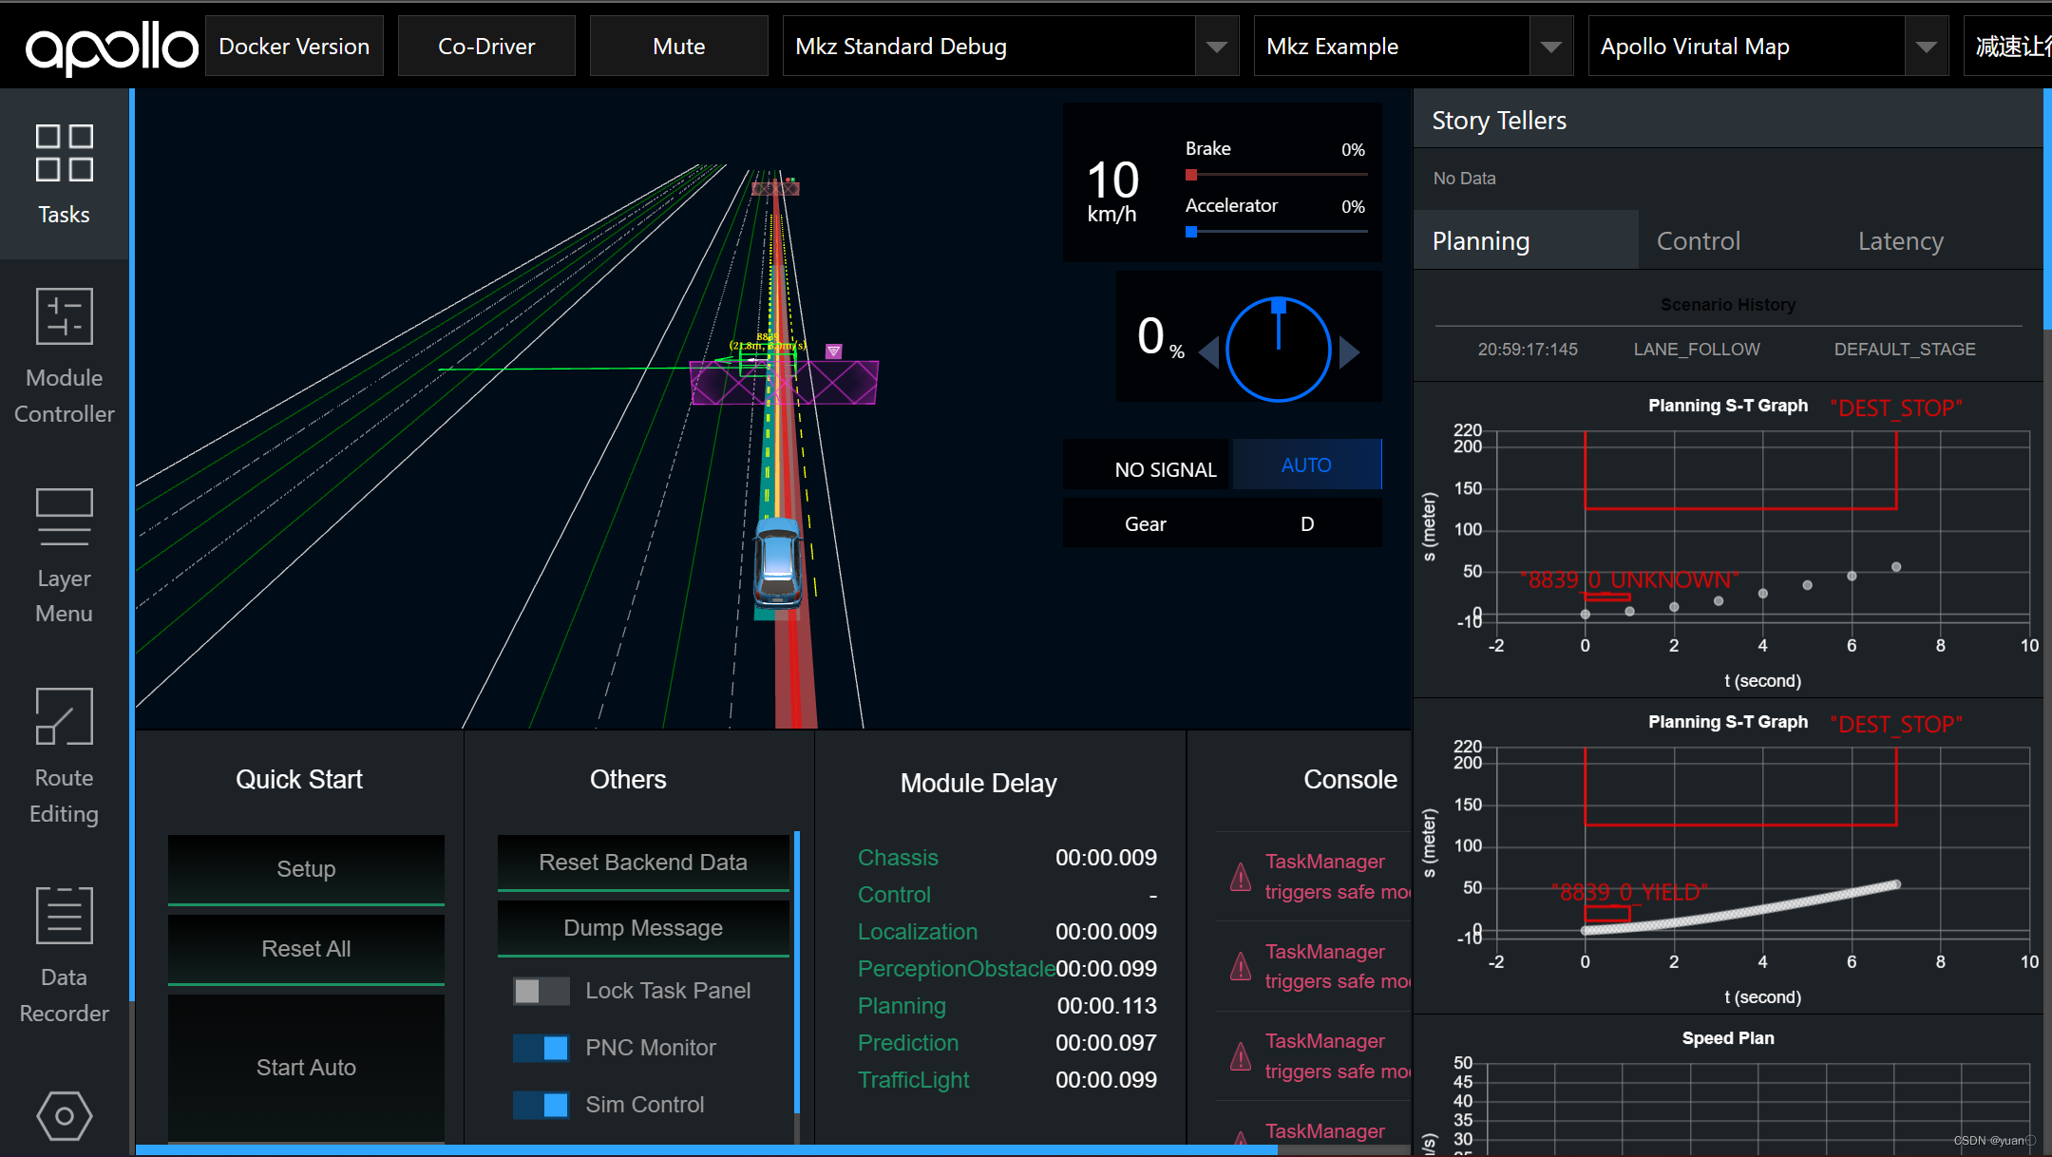Open the Mkz Example vehicle dropdown

pos(1550,47)
